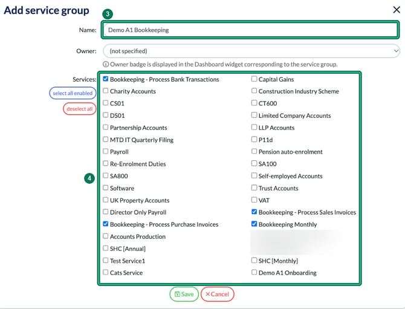This screenshot has width=405, height=309.
Task: Click the deselect all button
Action: [80, 109]
